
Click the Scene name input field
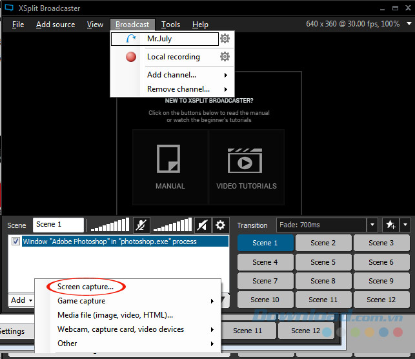(58, 225)
